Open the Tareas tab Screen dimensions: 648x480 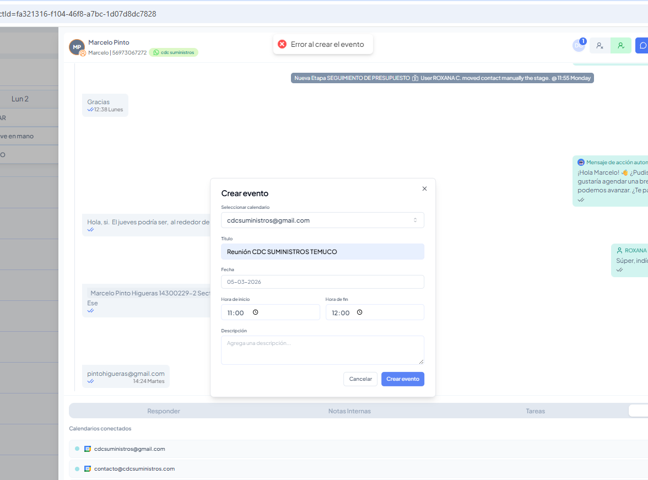[535, 411]
